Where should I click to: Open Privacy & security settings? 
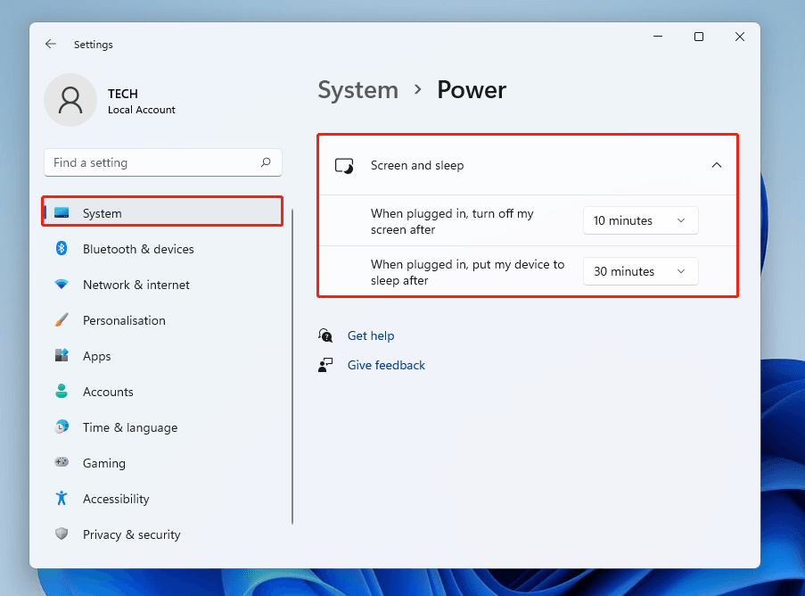(x=162, y=534)
